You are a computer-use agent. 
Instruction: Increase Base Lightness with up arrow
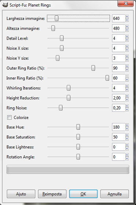[x=127, y=145]
